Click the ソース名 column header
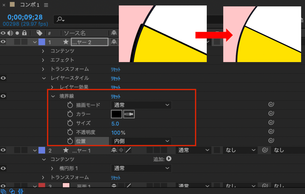 (75, 33)
